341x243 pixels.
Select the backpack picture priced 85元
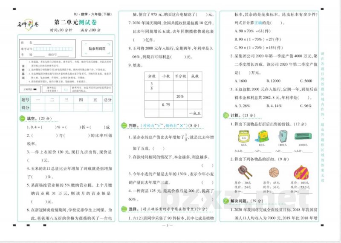[262, 136]
